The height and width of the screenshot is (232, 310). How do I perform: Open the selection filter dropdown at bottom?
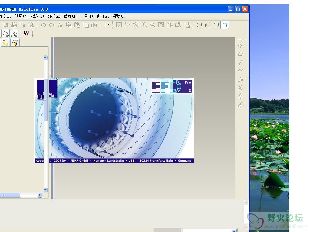(234, 231)
